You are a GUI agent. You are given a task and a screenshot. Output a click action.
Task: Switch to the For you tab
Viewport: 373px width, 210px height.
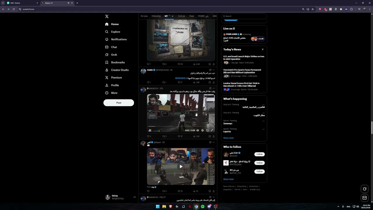pos(144,16)
